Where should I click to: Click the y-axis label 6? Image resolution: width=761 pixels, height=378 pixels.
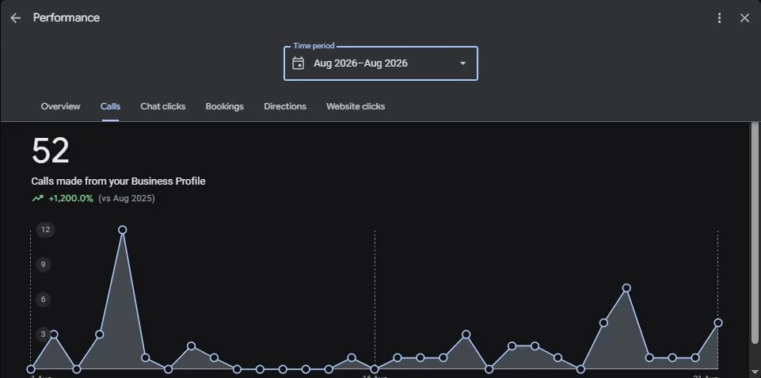(x=44, y=300)
